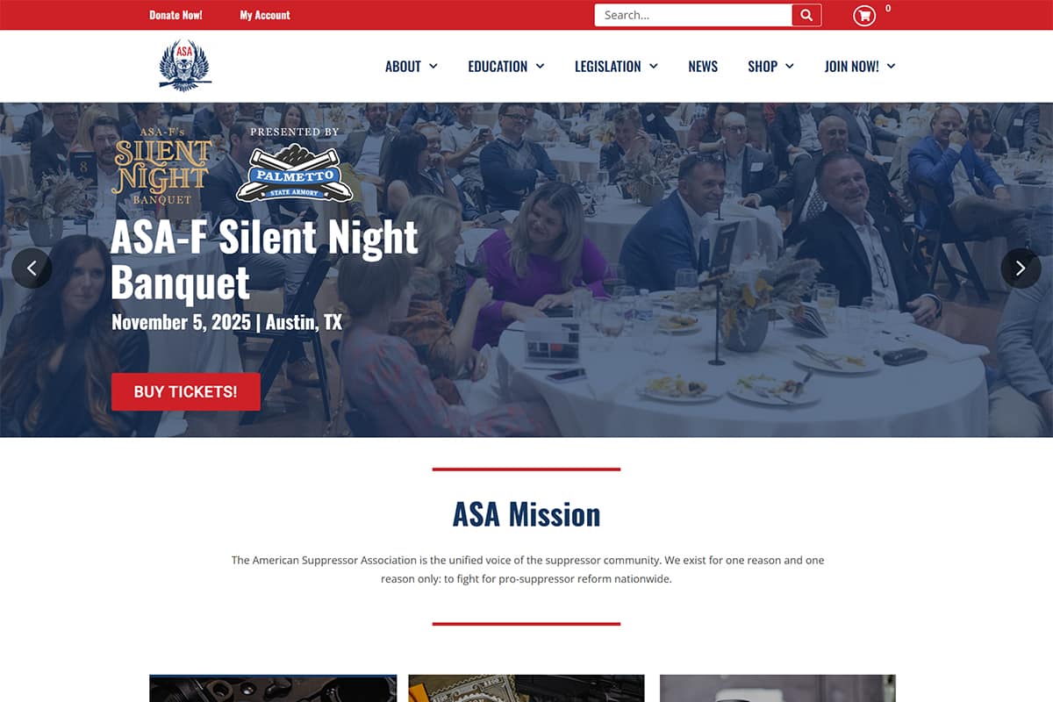Click the ASA-F Silent Night Banquet heading
The width and height of the screenshot is (1053, 702).
pos(265,260)
